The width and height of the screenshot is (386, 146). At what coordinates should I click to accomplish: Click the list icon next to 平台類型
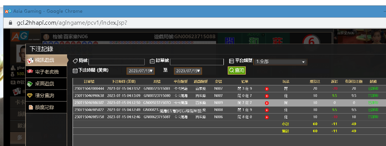click(231, 61)
